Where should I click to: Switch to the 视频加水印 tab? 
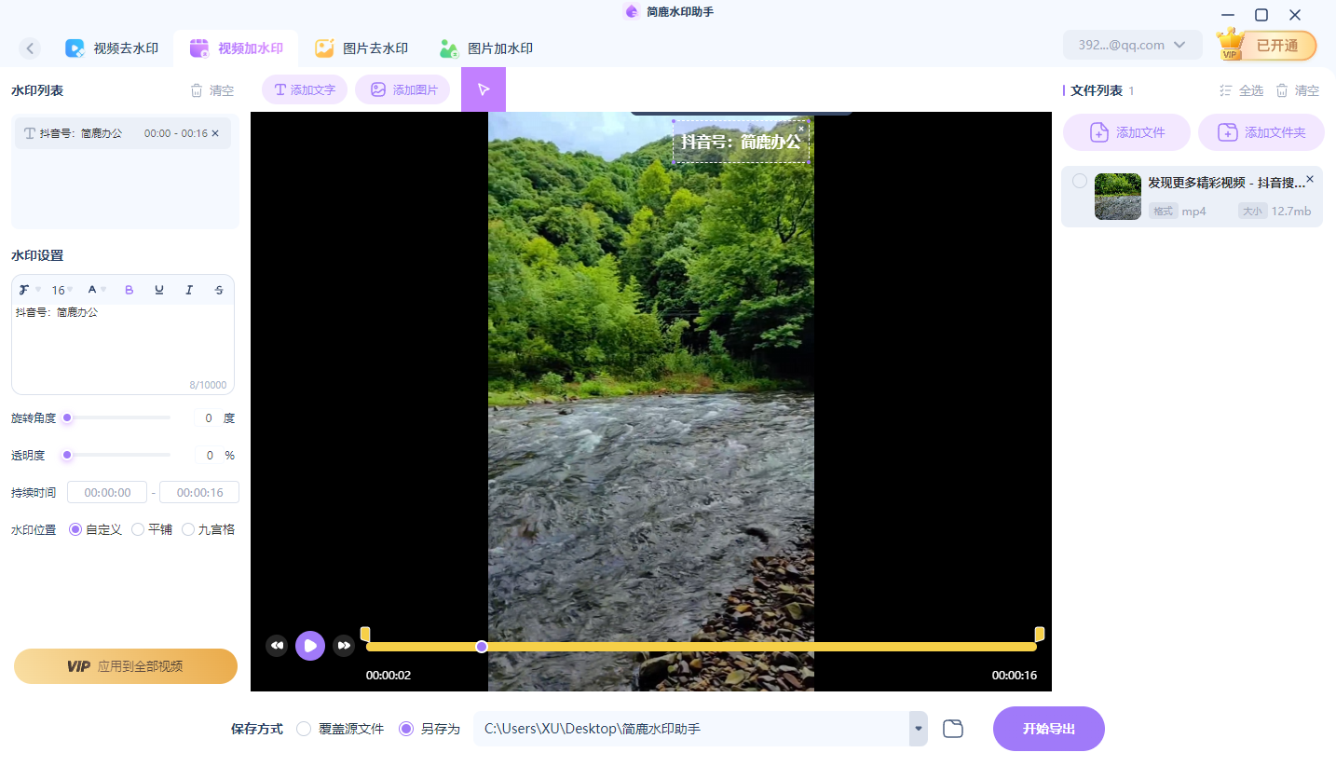pos(237,48)
